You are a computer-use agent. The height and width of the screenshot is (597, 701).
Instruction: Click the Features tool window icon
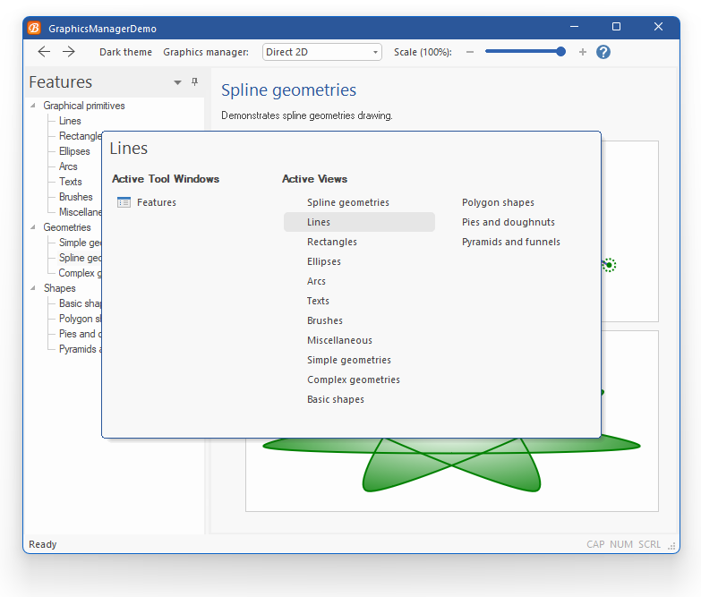[124, 202]
